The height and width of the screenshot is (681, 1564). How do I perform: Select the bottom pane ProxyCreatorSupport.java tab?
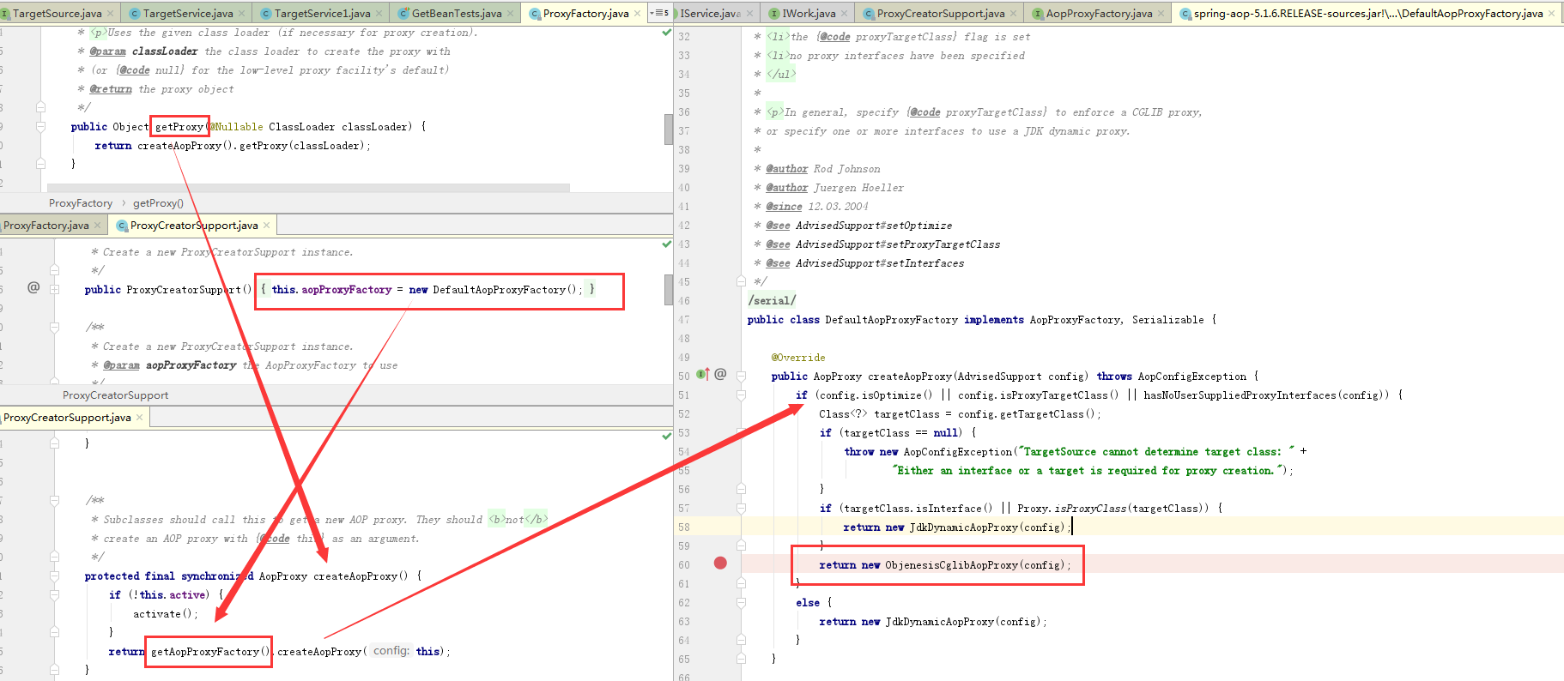pos(74,417)
